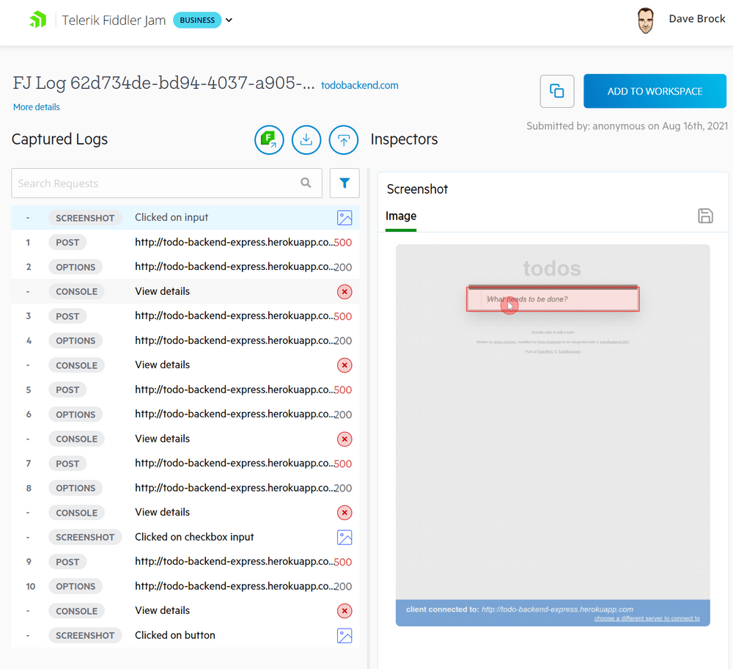This screenshot has height=669, width=733.
Task: Select OPTIONS request number 4 URL
Action: tap(235, 340)
